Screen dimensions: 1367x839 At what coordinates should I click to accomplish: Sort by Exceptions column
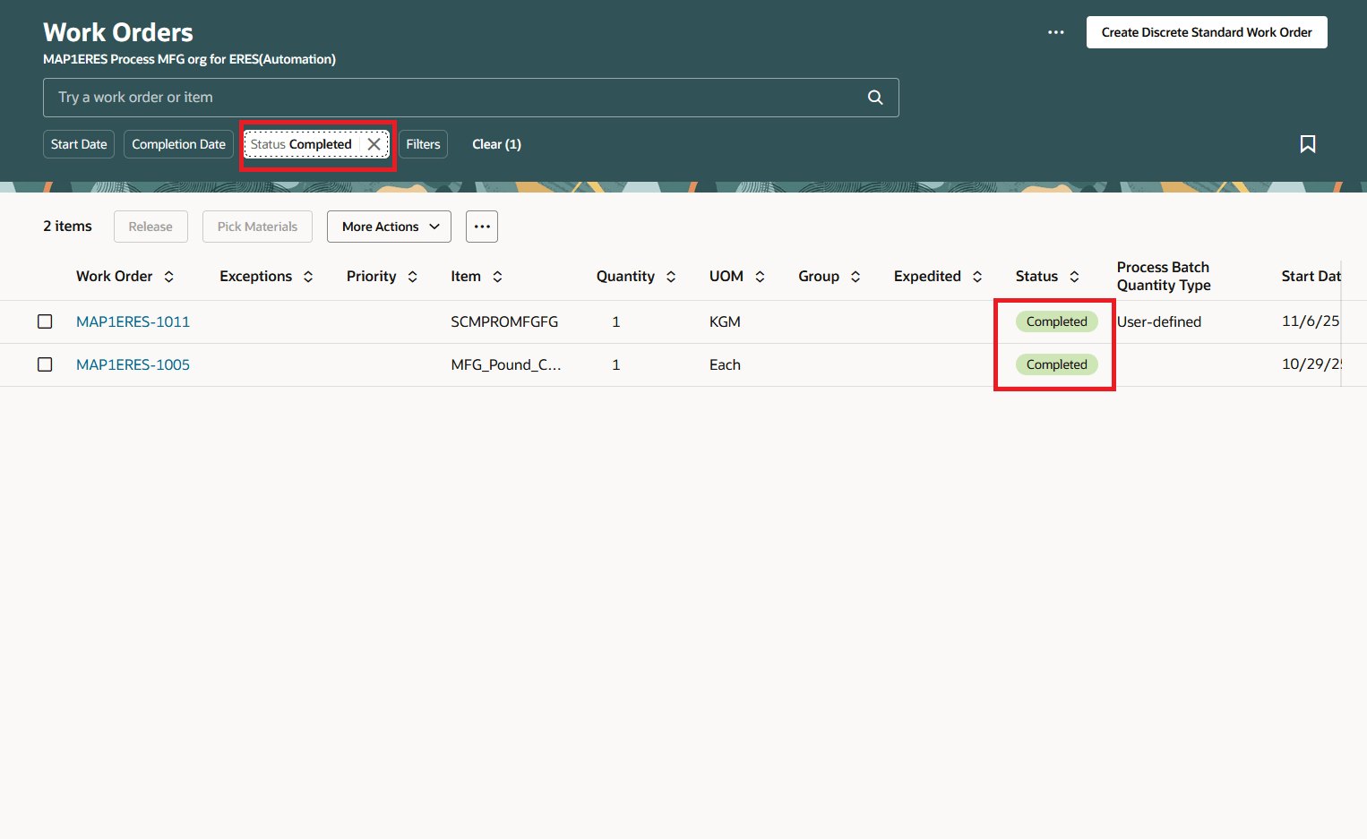point(308,277)
